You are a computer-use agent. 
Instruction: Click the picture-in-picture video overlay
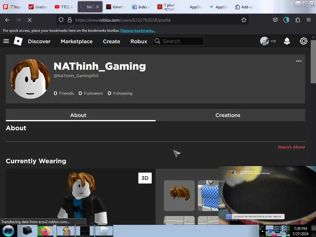tap(267, 195)
